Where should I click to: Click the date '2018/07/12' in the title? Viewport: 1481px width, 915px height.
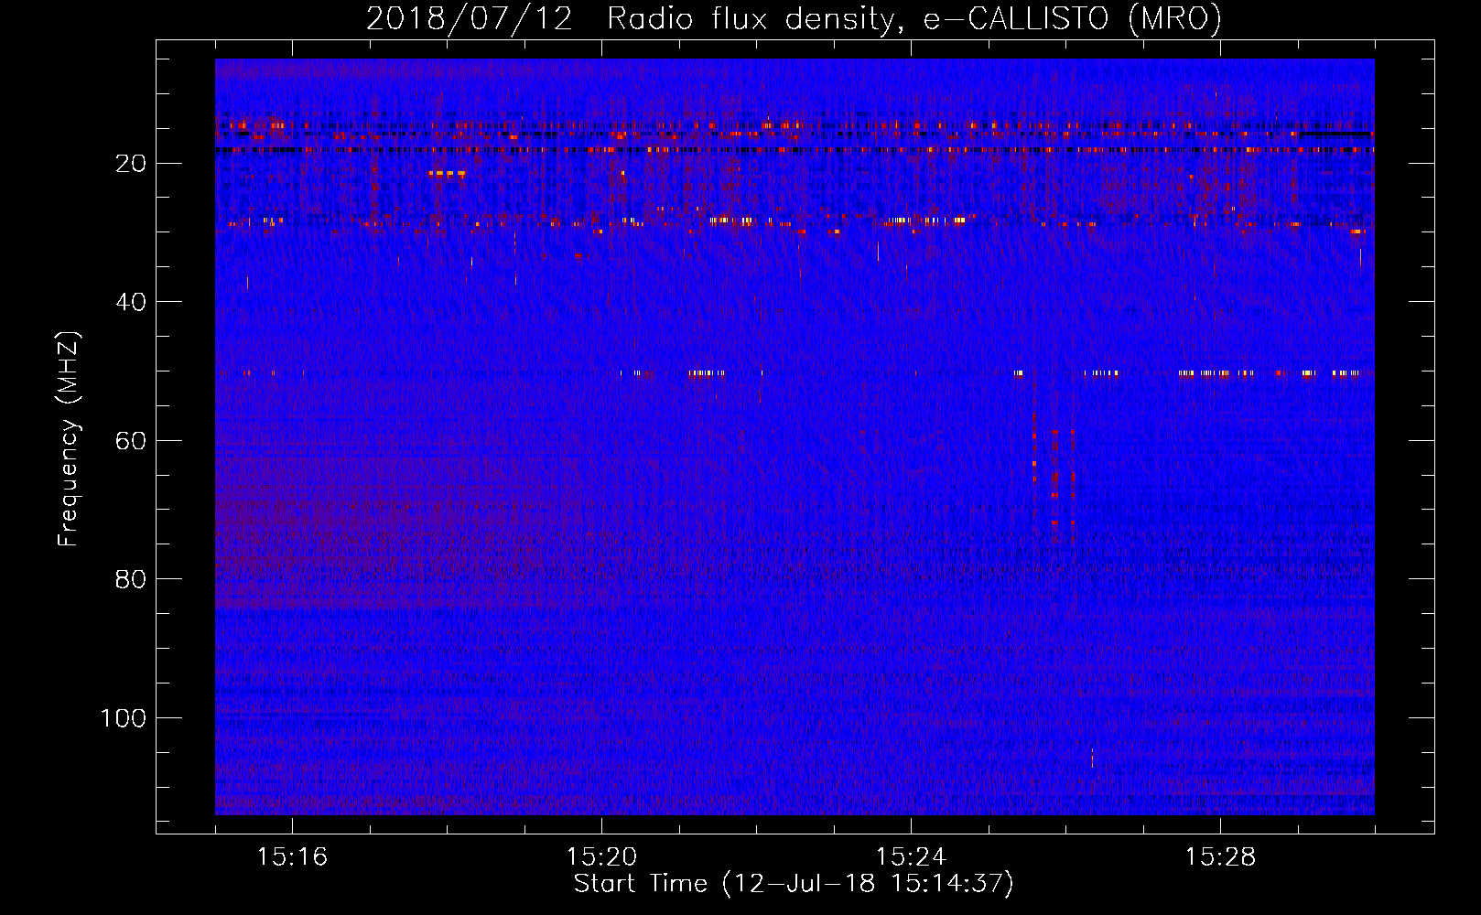470,19
